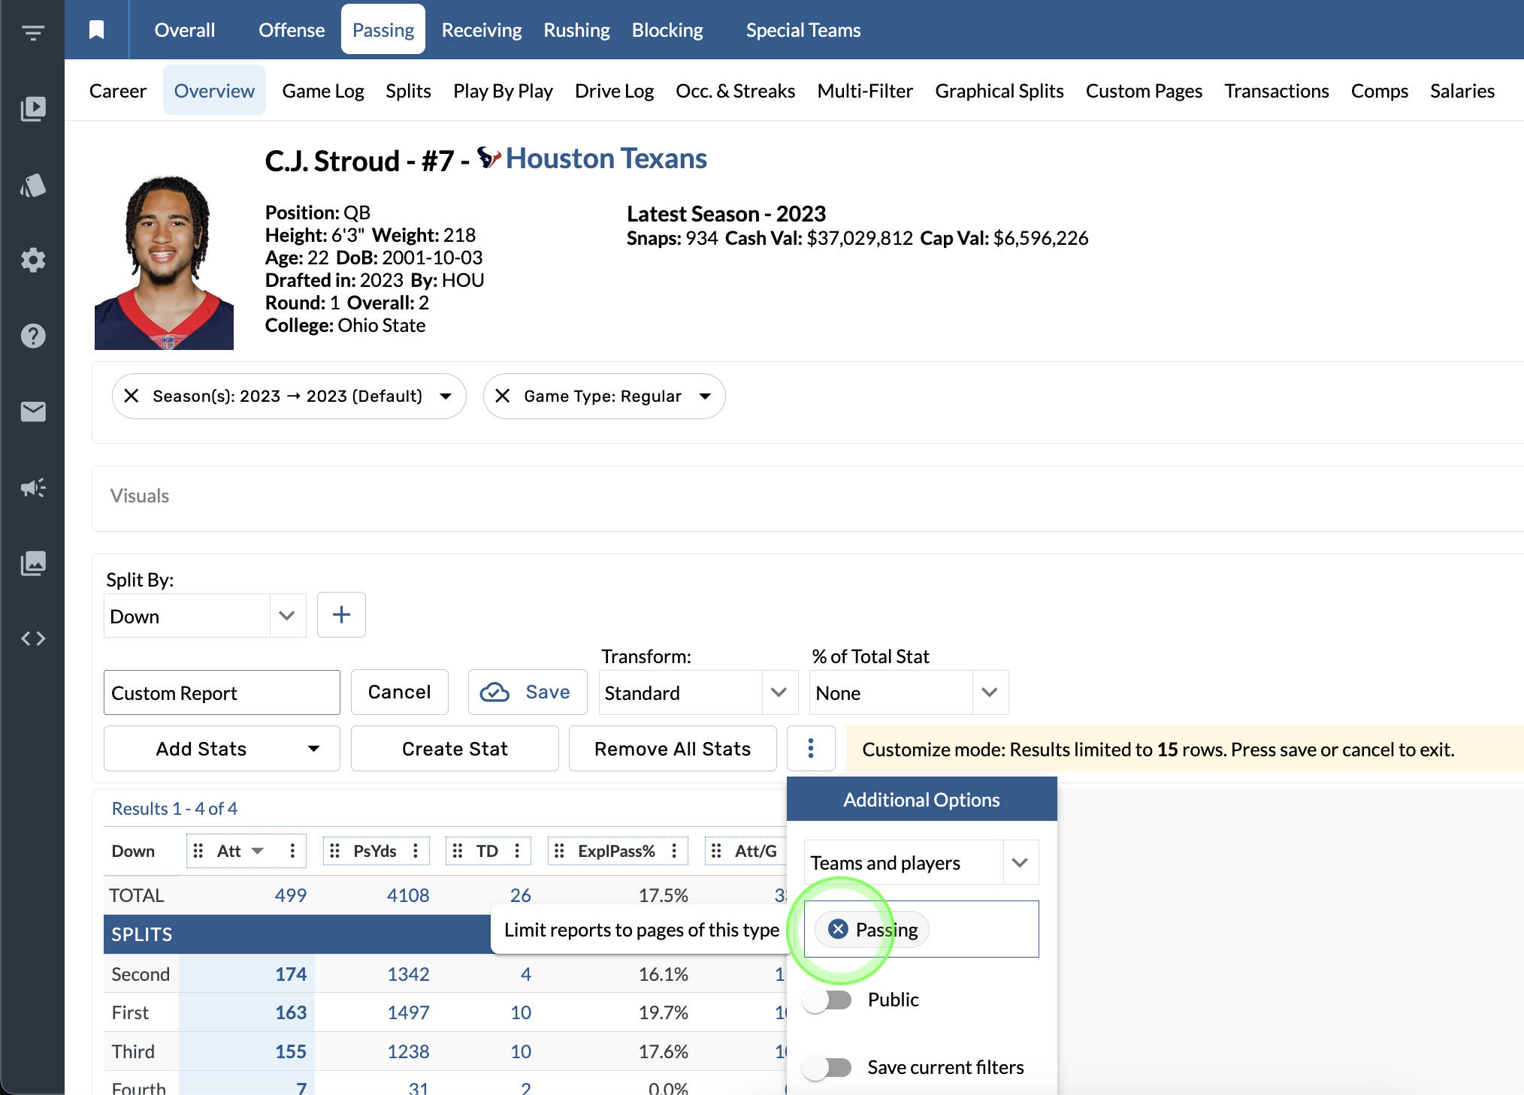This screenshot has height=1095, width=1524.
Task: Click the three-dot additional options button
Action: [810, 748]
